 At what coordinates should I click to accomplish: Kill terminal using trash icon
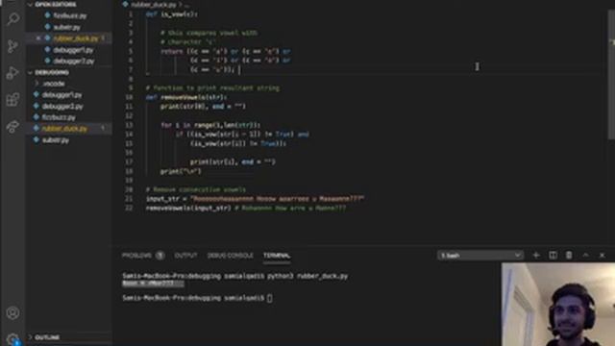pyautogui.click(x=569, y=256)
